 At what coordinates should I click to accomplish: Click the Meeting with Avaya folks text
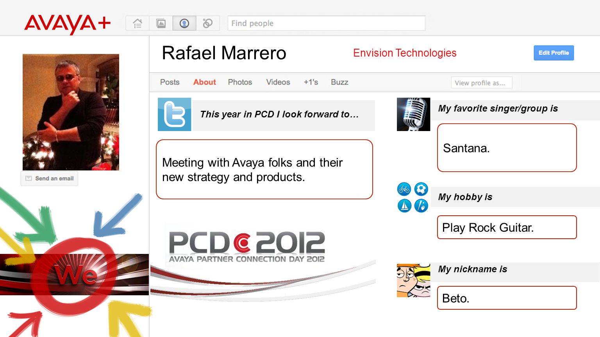click(252, 170)
